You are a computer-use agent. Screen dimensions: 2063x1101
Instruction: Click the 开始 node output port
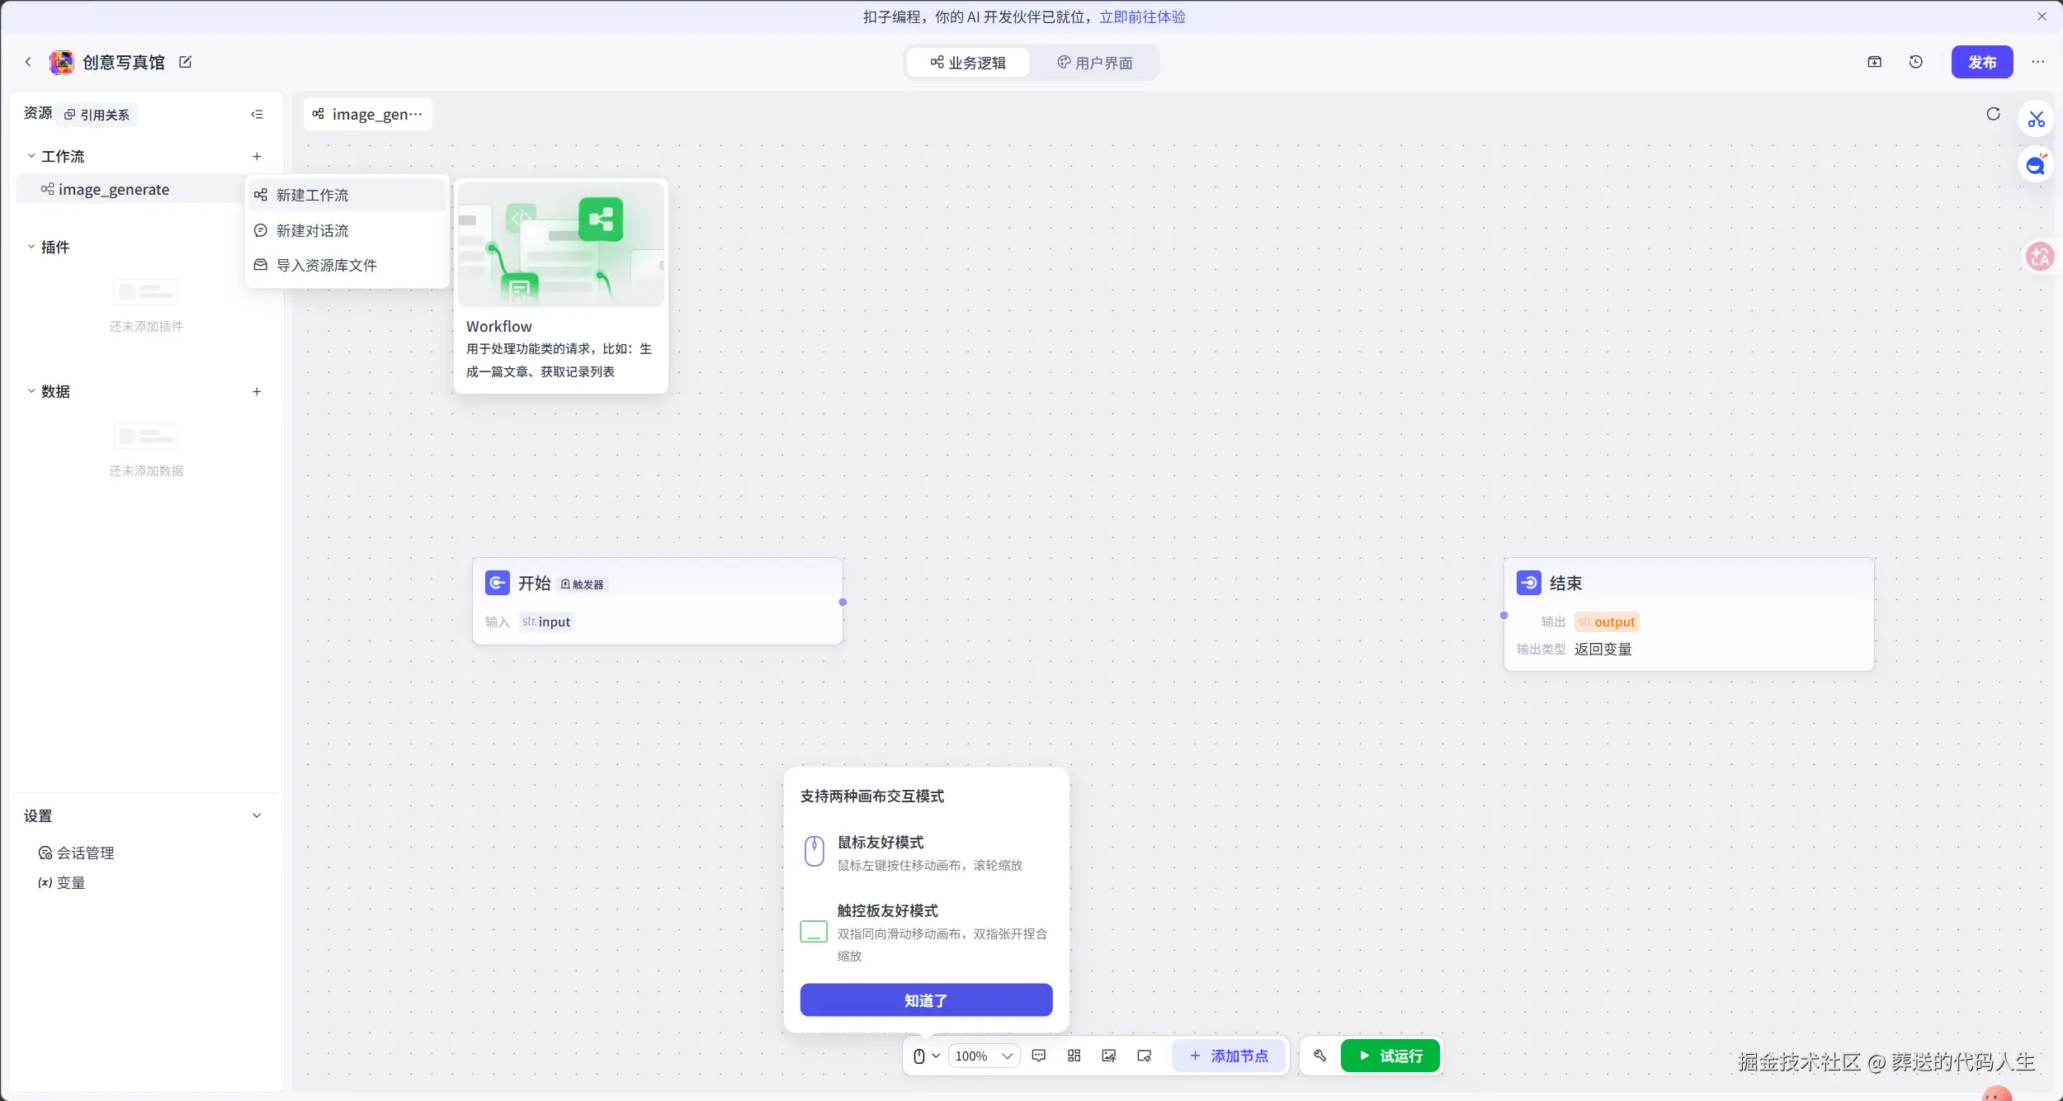[x=843, y=602]
